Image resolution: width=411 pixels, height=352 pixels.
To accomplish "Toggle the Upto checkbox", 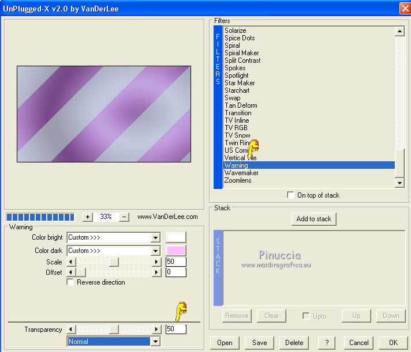I will 306,316.
